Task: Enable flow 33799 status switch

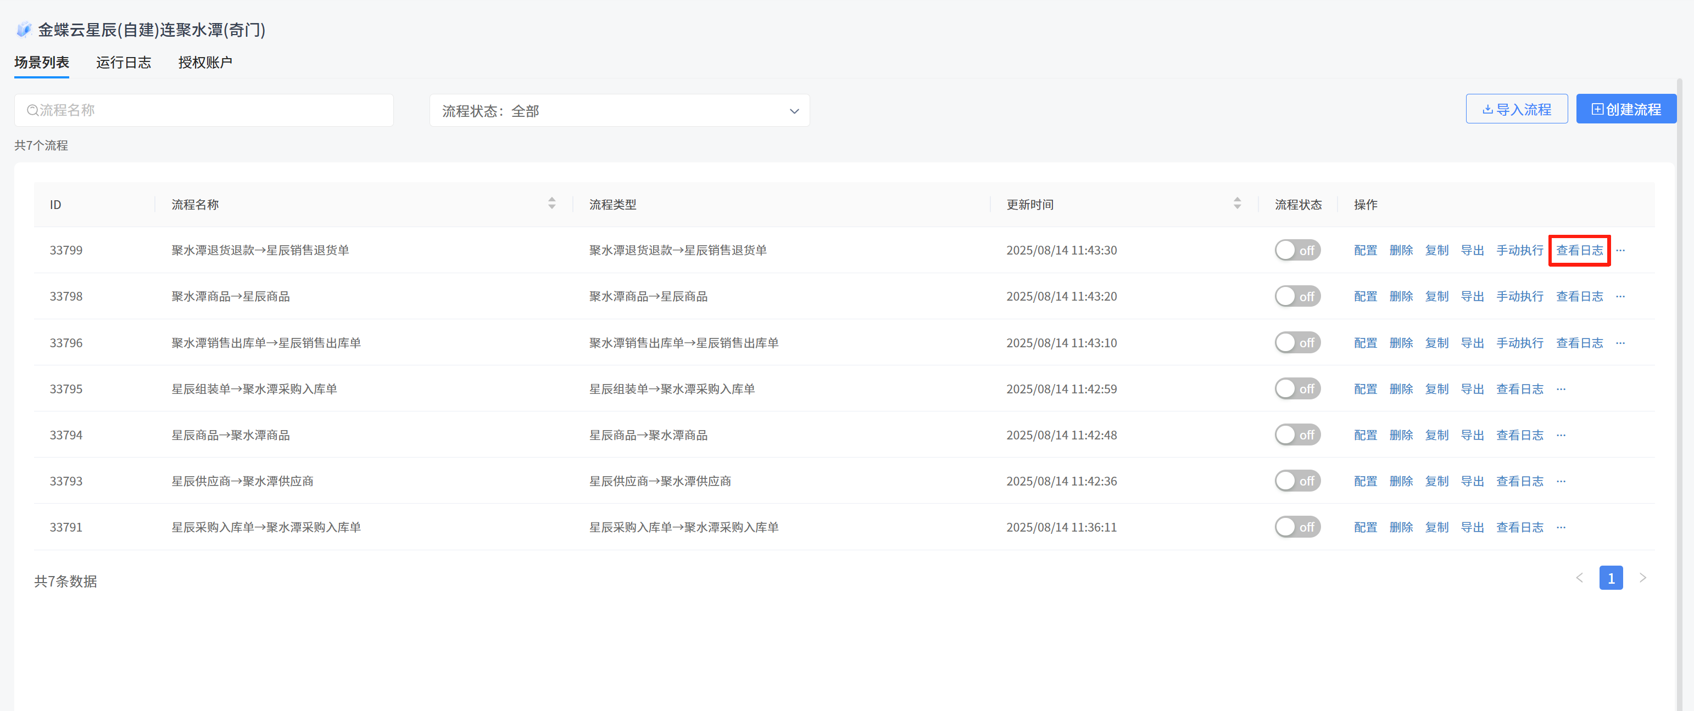Action: tap(1297, 250)
